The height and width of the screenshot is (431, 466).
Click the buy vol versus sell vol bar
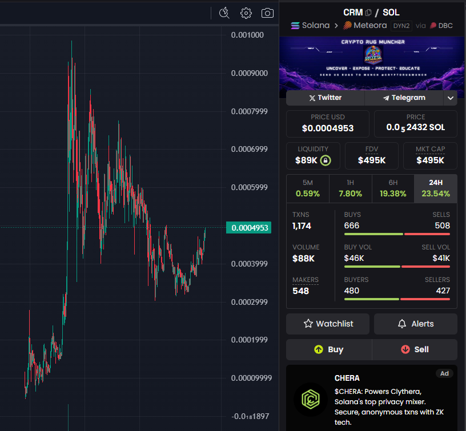[x=397, y=267]
